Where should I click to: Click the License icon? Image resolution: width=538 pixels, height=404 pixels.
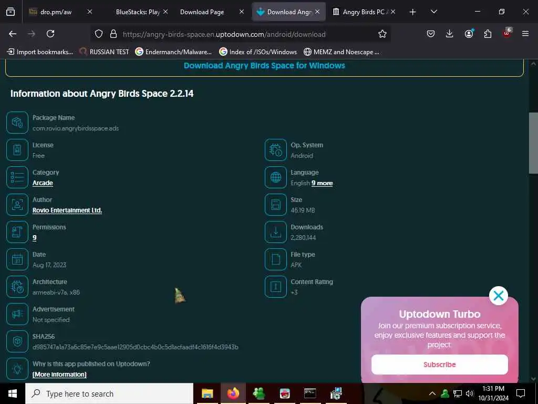pos(17,150)
